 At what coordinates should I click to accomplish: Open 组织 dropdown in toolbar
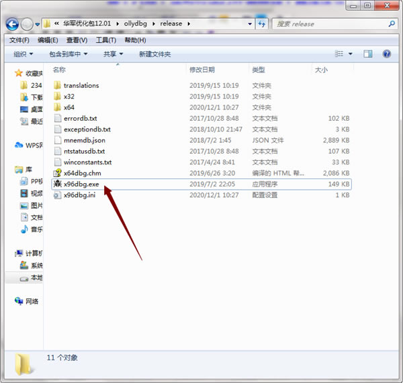(x=23, y=54)
